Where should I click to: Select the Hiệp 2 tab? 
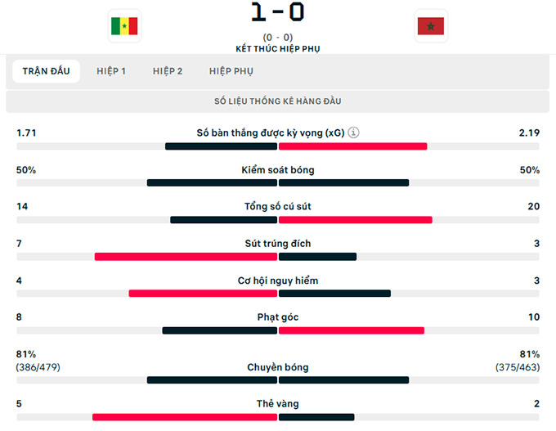[168, 71]
